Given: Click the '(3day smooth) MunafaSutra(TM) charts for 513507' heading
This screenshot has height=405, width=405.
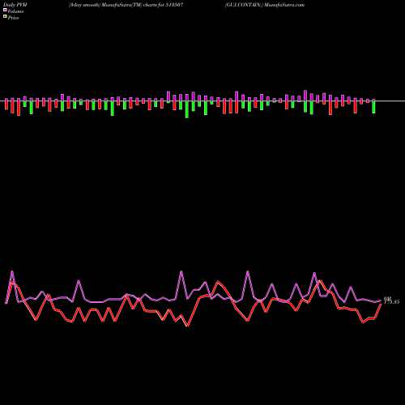Looking at the screenshot, I should tap(126, 5).
